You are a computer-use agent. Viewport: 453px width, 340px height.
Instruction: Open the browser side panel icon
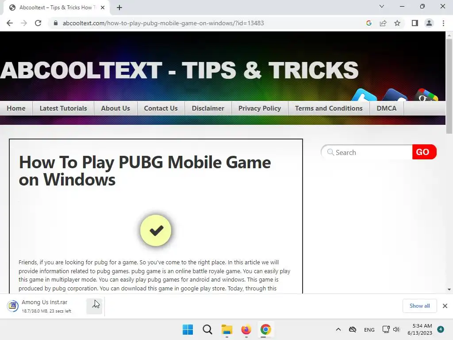[415, 23]
